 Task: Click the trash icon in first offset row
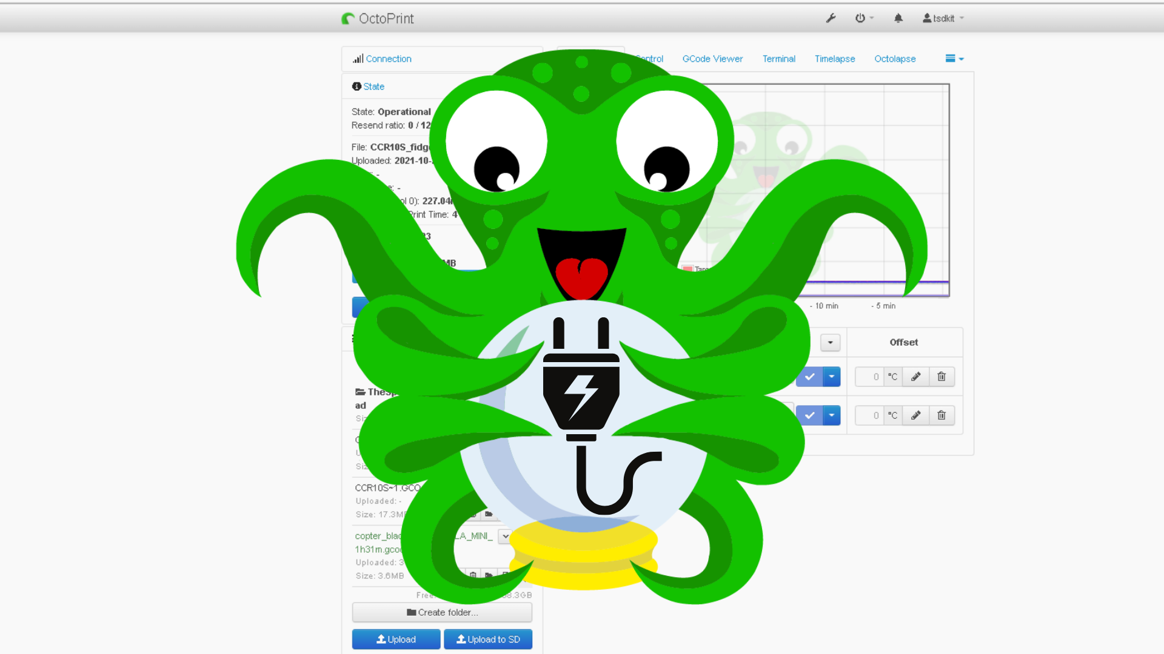(942, 377)
